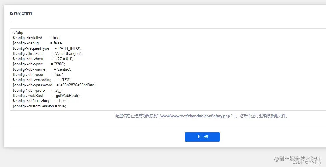326x167 pixels.
Task: Click the '<?php' line in config box
Action: coord(18,32)
